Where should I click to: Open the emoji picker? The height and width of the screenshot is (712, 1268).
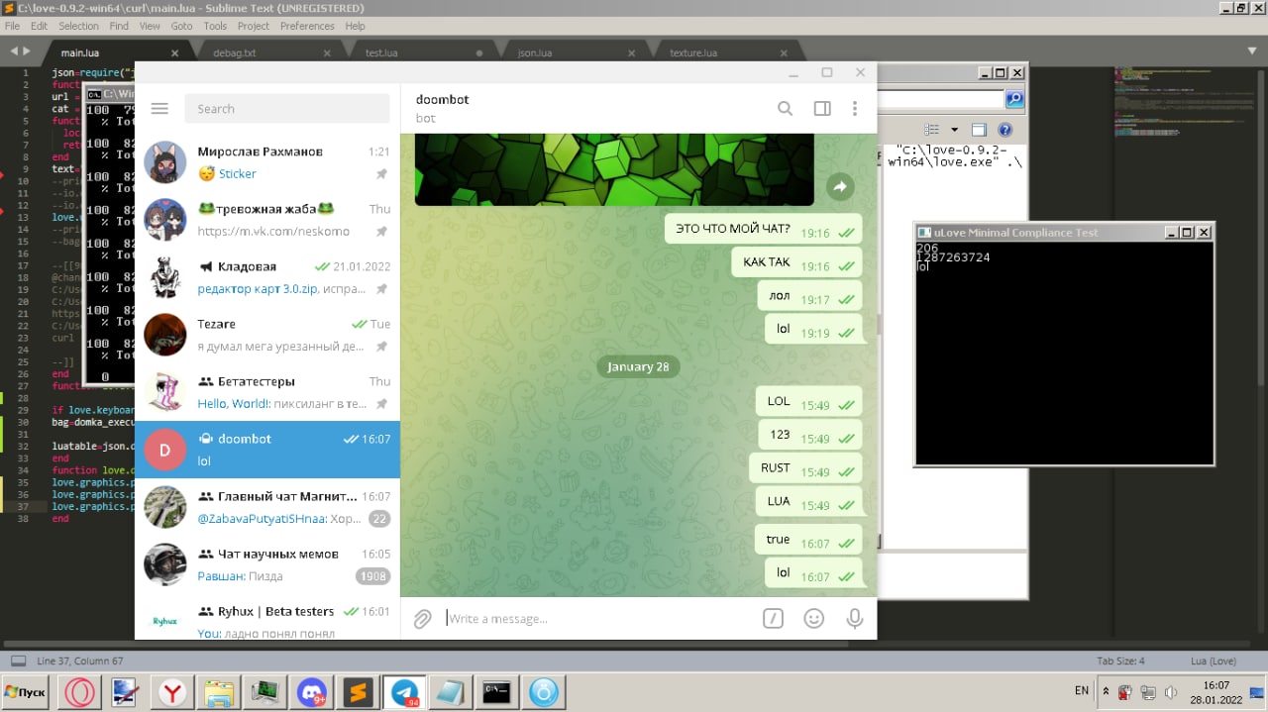tap(814, 619)
